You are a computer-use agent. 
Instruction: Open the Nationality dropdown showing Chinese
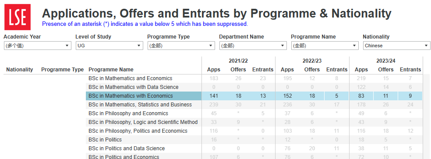point(397,46)
